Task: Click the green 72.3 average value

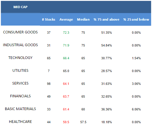Action: point(66,33)
